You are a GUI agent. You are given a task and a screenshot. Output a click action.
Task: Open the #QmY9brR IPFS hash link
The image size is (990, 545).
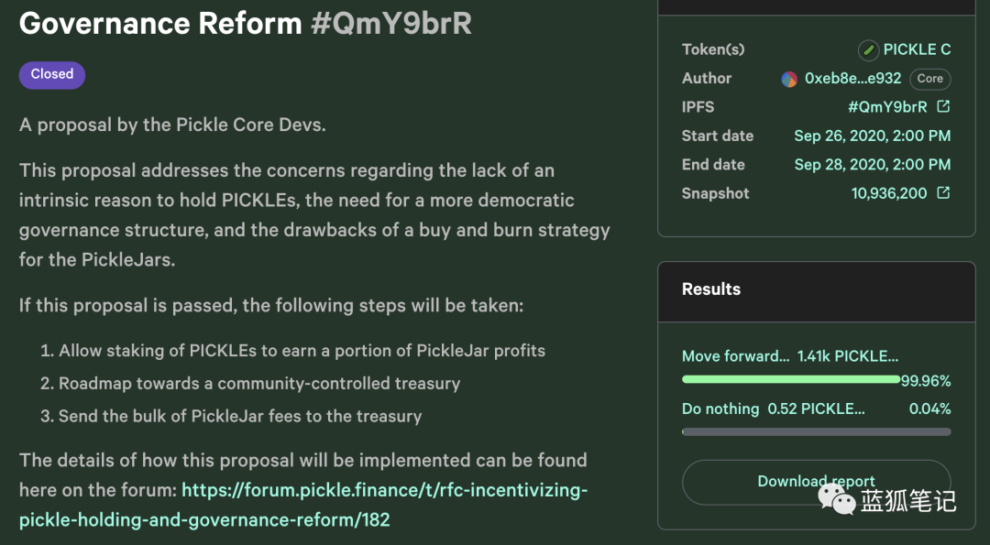(887, 107)
